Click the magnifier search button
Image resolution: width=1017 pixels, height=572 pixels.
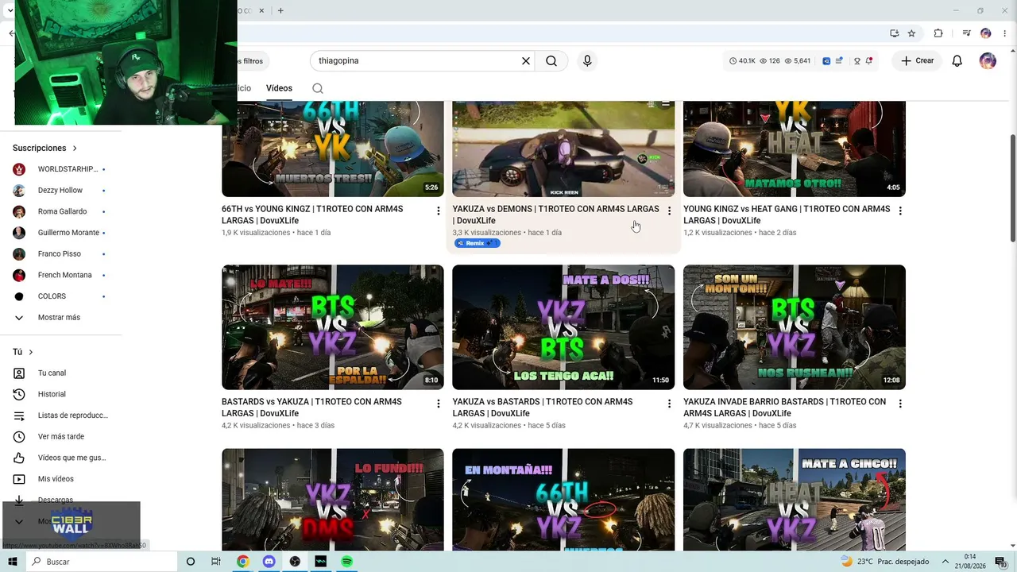[551, 61]
